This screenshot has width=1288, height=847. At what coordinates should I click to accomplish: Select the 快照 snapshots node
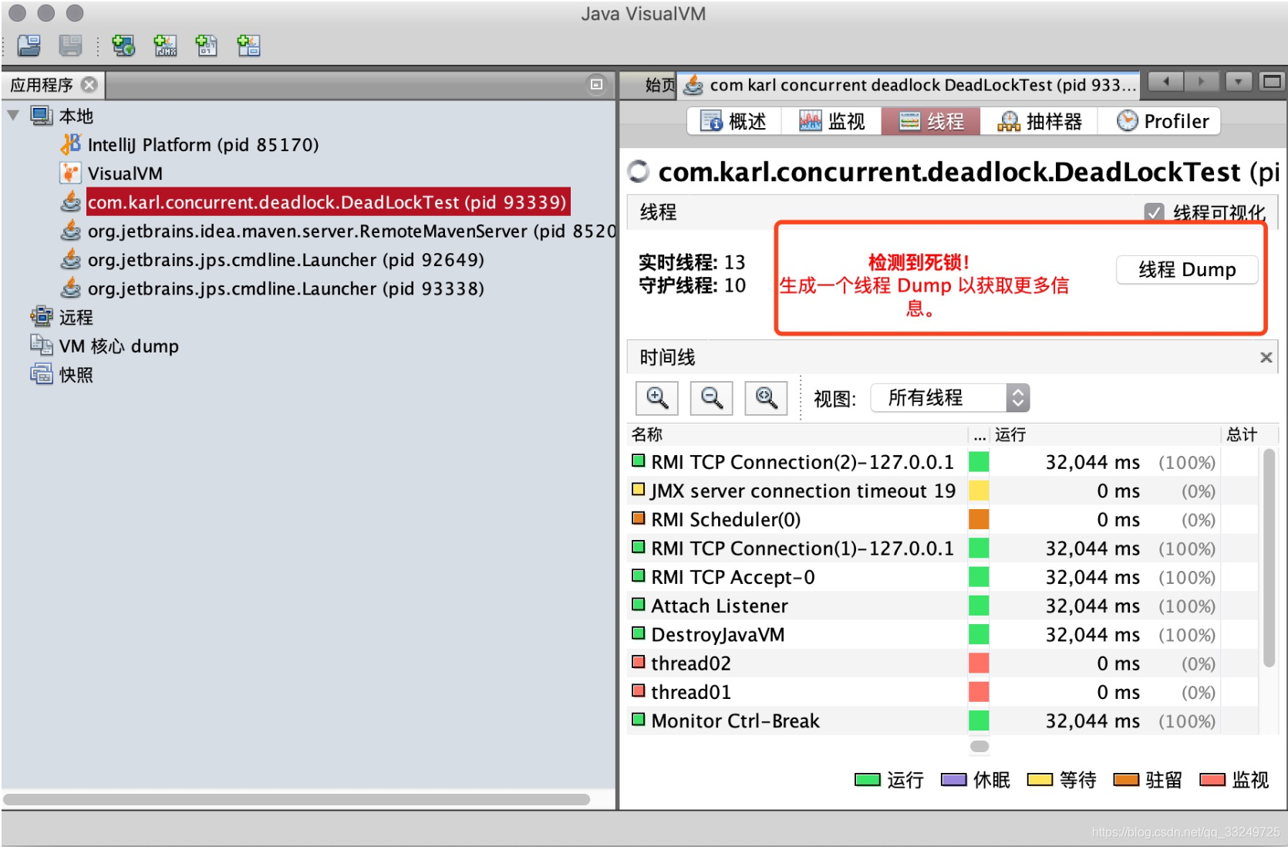pos(62,374)
